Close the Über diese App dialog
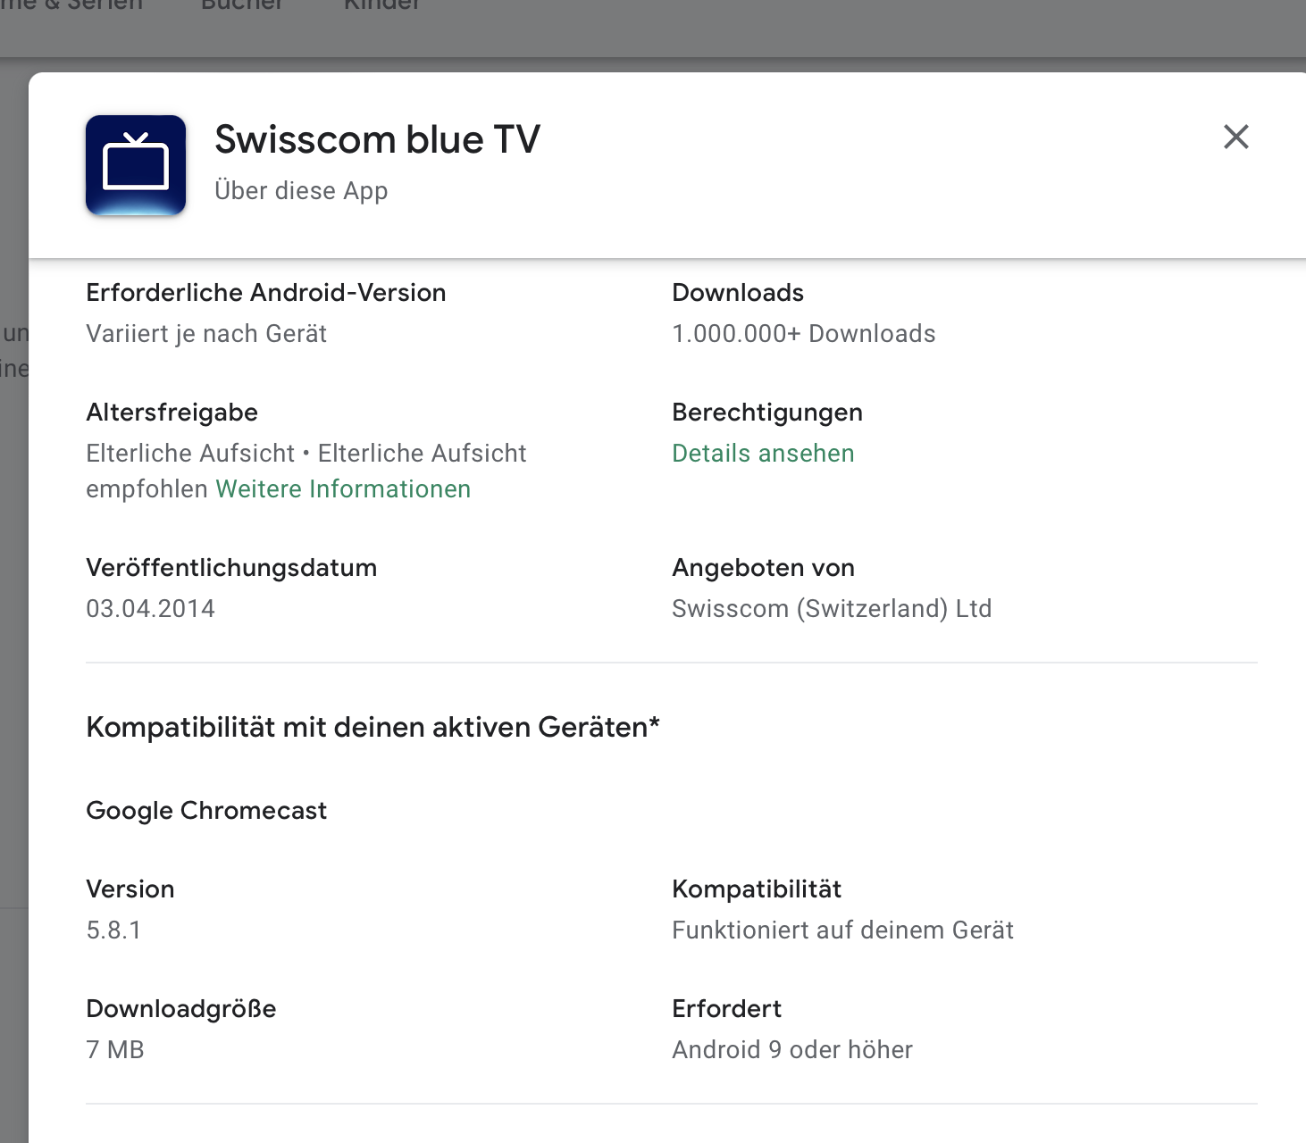The height and width of the screenshot is (1143, 1306). [1235, 138]
